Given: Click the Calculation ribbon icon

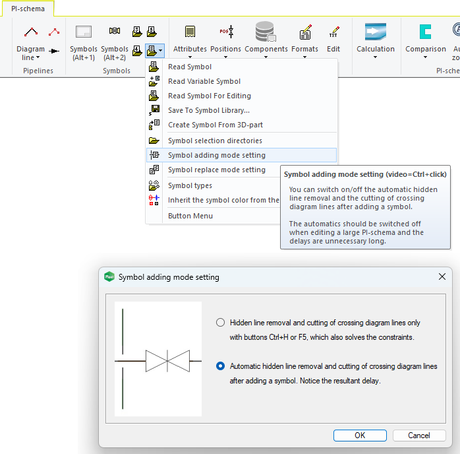Looking at the screenshot, I should 375,32.
